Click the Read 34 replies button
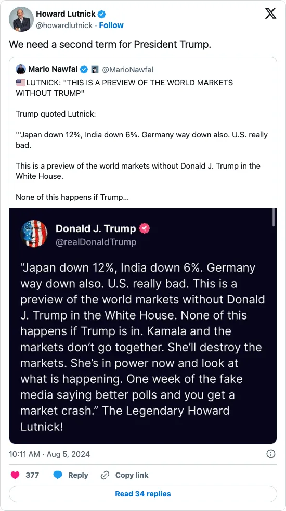The height and width of the screenshot is (511, 286). click(142, 494)
